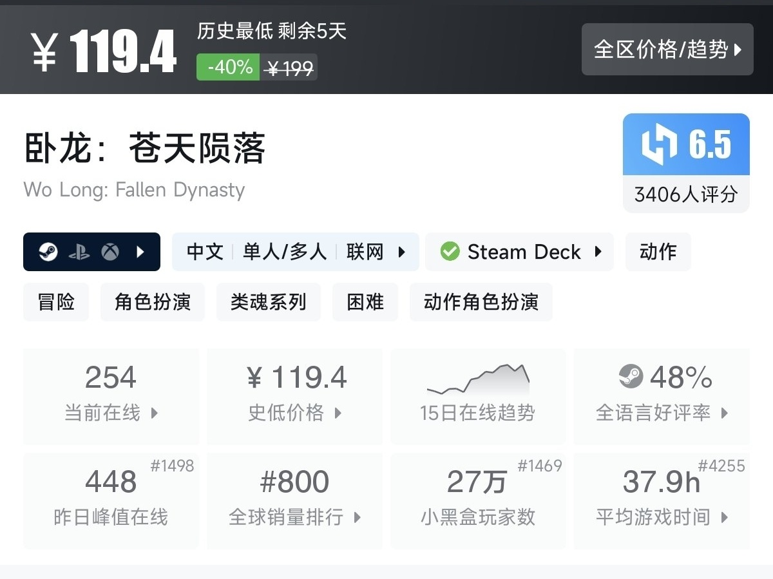The image size is (773, 579).
Task: Select the 类魂系列 tag
Action: pyautogui.click(x=269, y=301)
